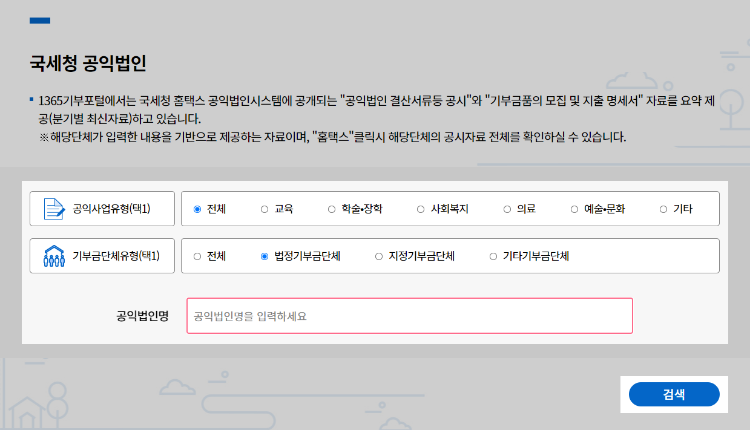The height and width of the screenshot is (430, 750).
Task: Click the document-pencil icon beside 공익사업유형
Action: point(54,209)
